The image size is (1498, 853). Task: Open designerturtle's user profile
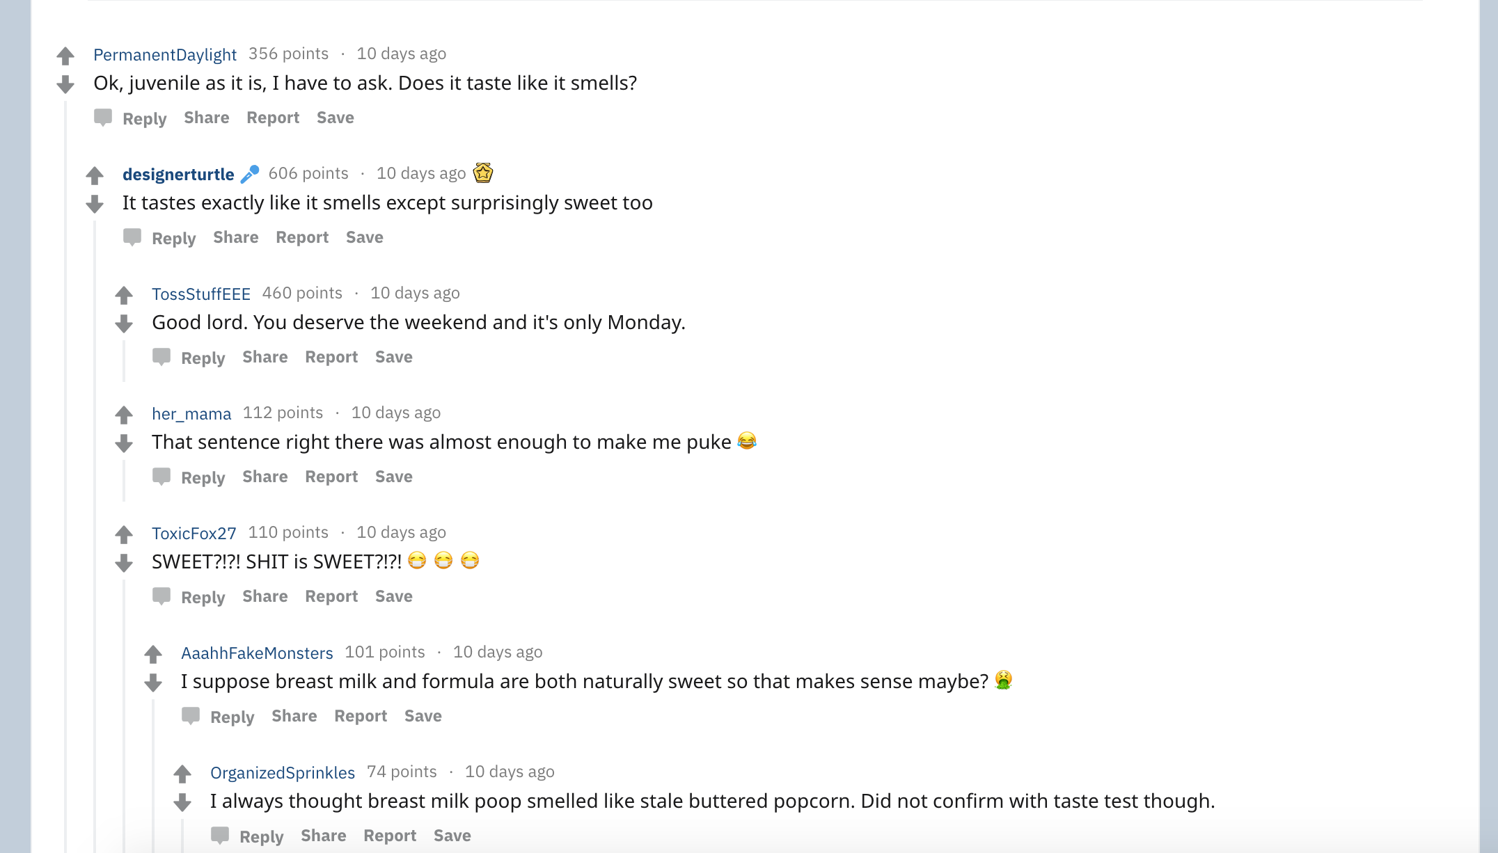coord(178,174)
